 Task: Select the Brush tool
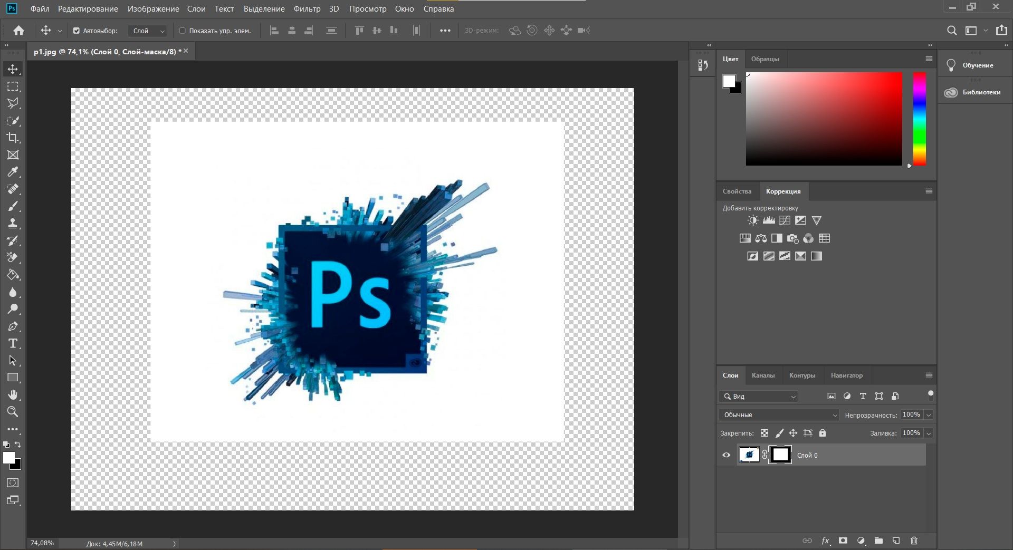coord(13,206)
